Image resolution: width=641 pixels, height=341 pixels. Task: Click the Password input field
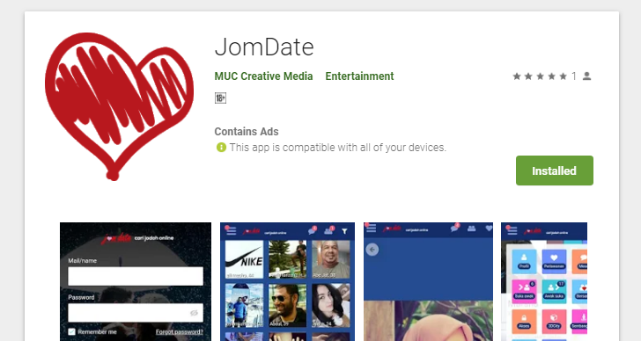click(136, 313)
